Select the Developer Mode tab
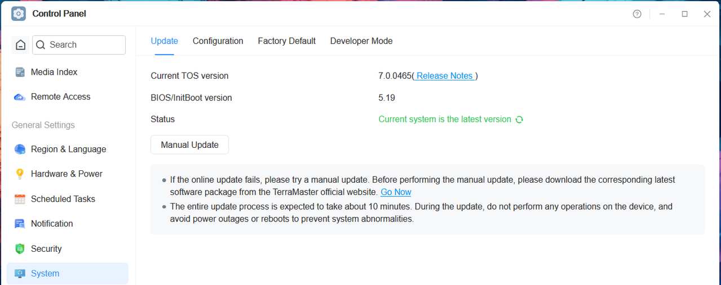The width and height of the screenshot is (721, 285). point(361,41)
